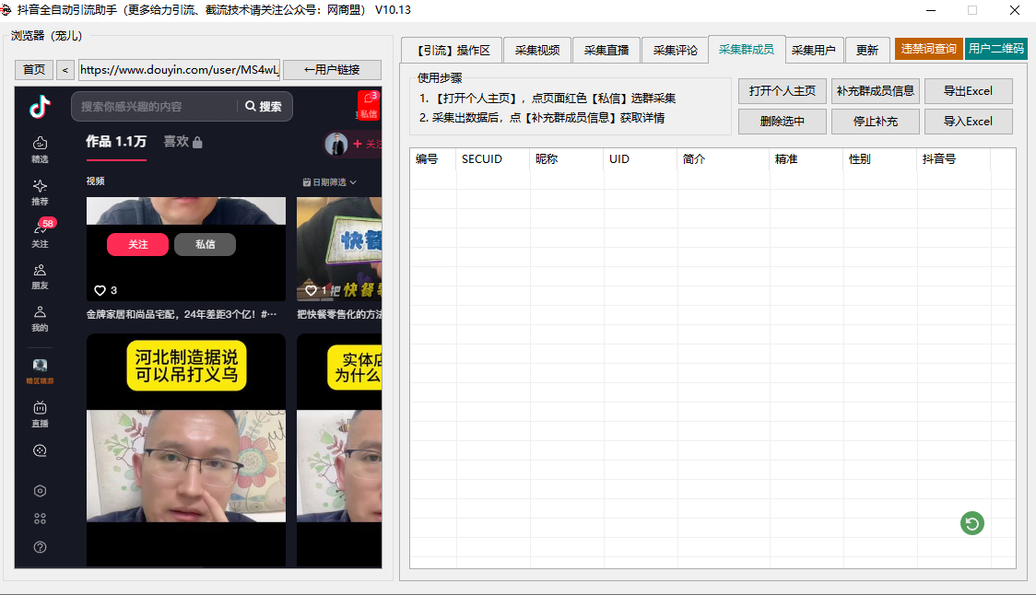The image size is (1036, 595).
Task: Open the 精选 sidebar icon
Action: pos(40,149)
